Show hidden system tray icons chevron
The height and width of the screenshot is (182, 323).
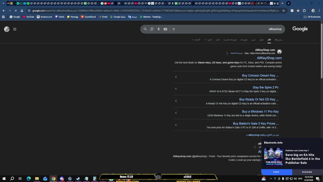pyautogui.click(x=271, y=179)
